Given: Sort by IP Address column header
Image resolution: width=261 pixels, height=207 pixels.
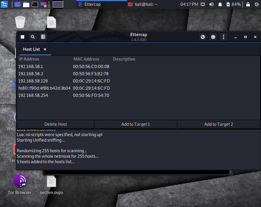Looking at the screenshot, I should click(x=44, y=59).
